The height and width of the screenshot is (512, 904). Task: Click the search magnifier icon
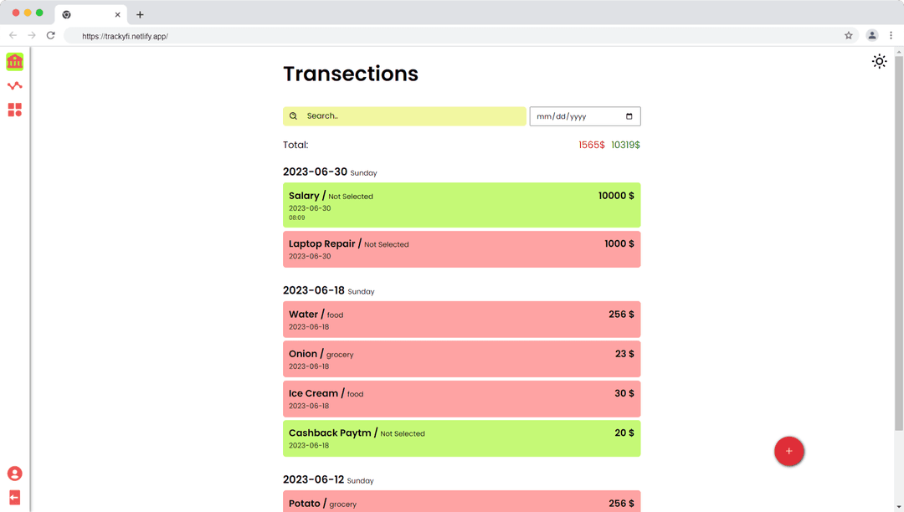293,116
